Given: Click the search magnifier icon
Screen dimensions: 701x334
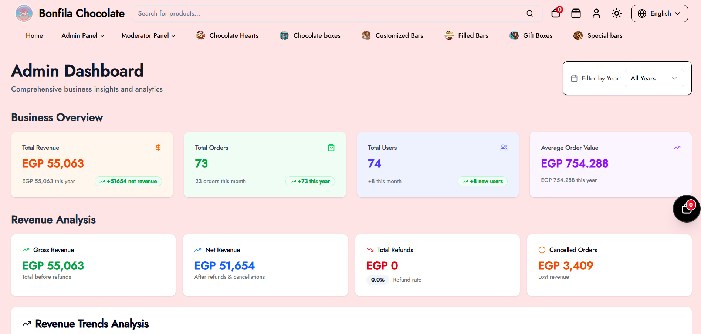Looking at the screenshot, I should tap(530, 13).
